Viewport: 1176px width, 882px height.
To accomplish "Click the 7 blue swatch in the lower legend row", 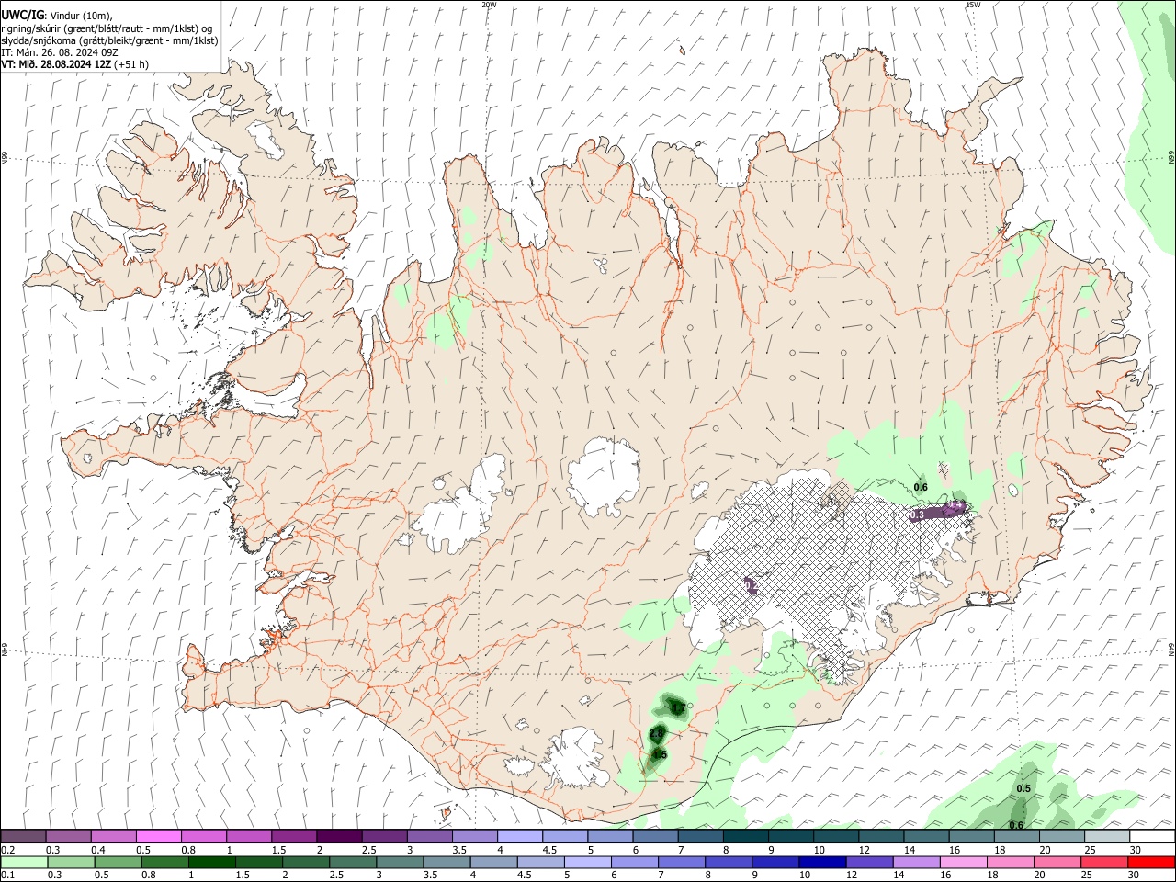I will [x=682, y=862].
